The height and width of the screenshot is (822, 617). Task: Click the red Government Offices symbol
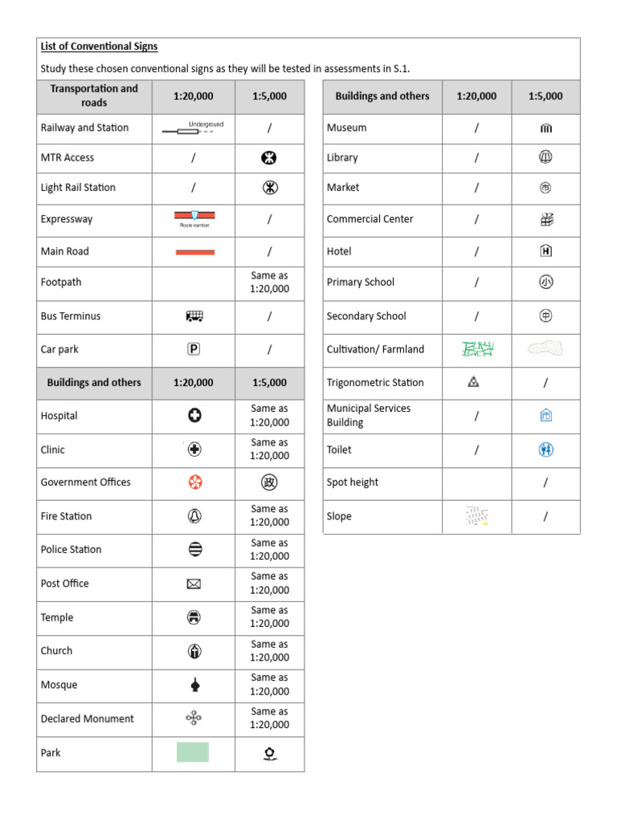pos(194,482)
